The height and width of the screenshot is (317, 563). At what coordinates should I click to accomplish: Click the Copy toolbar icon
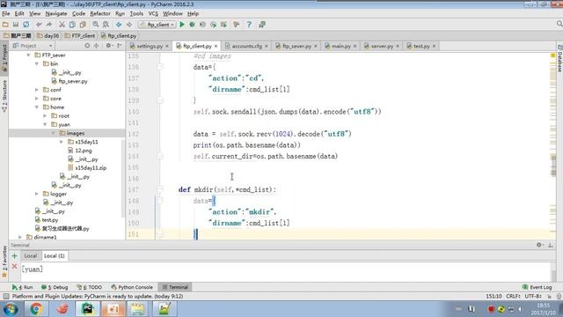coord(72,25)
